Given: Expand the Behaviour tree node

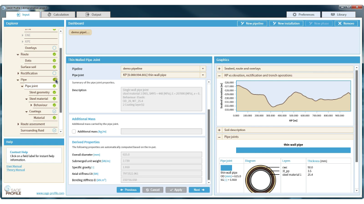Looking at the screenshot, I should [x=31, y=105].
